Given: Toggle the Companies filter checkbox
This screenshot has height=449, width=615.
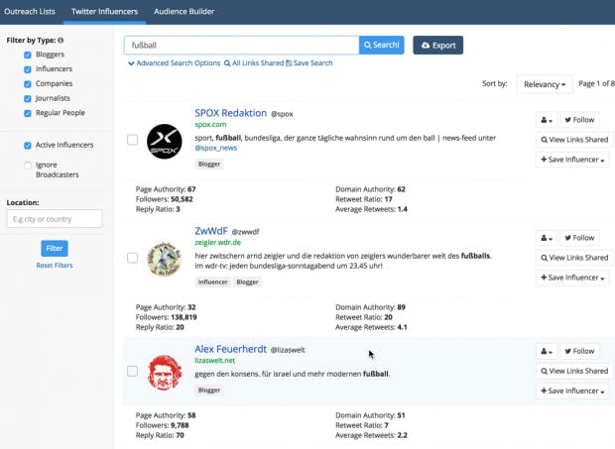Looking at the screenshot, I should [28, 84].
